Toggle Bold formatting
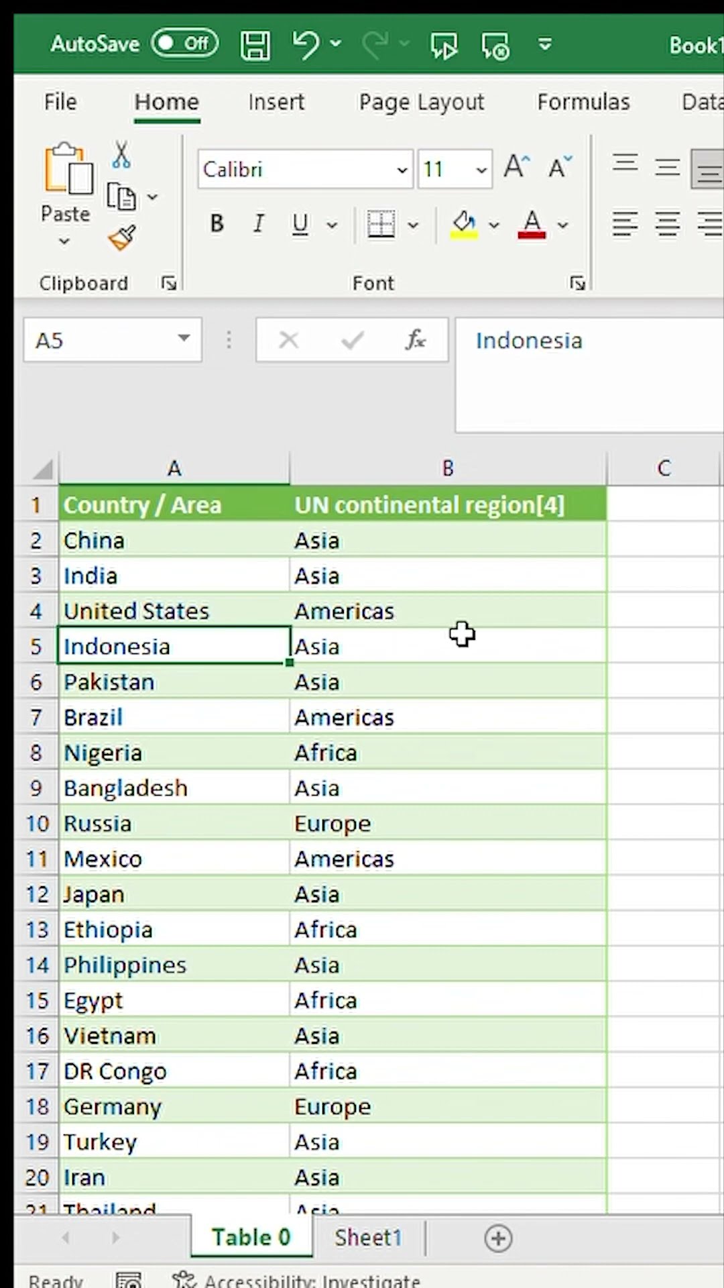Viewport: 724px width, 1288px height. click(x=217, y=223)
